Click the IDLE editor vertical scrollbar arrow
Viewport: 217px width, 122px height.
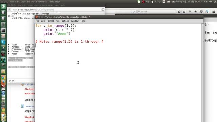click(202, 24)
